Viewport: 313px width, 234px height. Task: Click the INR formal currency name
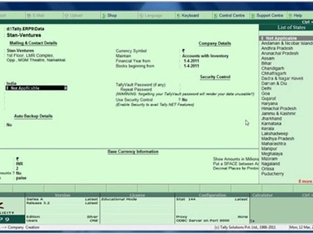[x=20, y=164]
